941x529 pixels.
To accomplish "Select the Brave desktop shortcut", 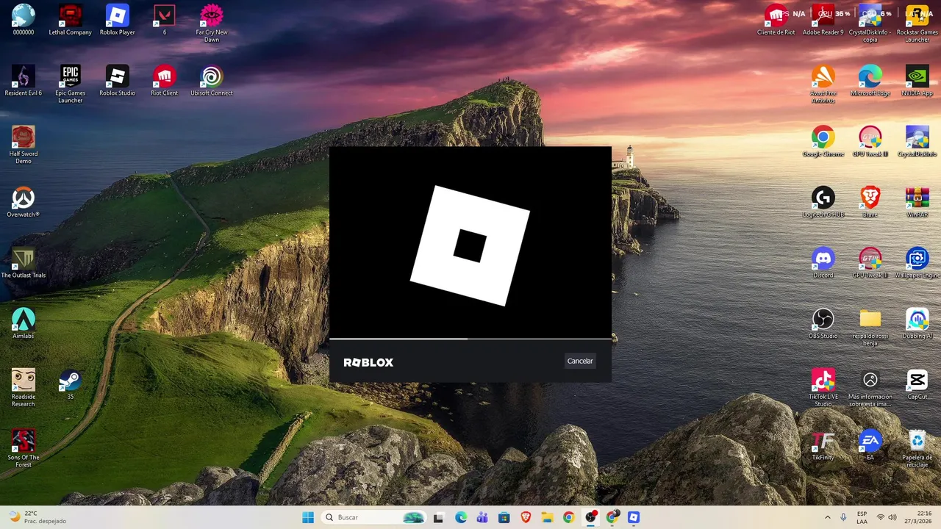I will 870,202.
